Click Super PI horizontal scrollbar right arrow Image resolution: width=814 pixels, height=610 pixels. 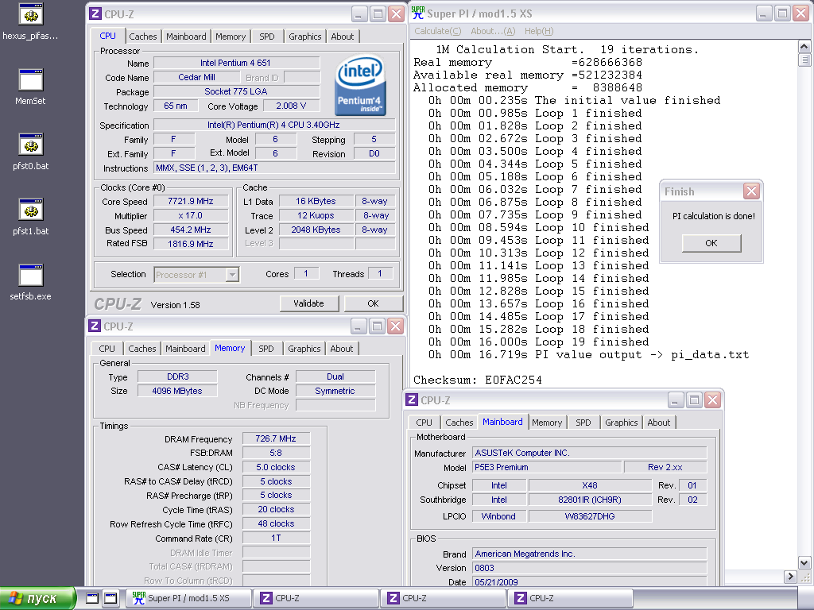tap(790, 576)
